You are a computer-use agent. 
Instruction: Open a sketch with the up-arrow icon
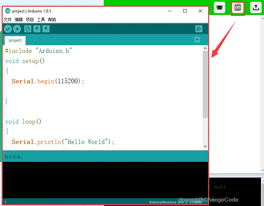[x=37, y=29]
